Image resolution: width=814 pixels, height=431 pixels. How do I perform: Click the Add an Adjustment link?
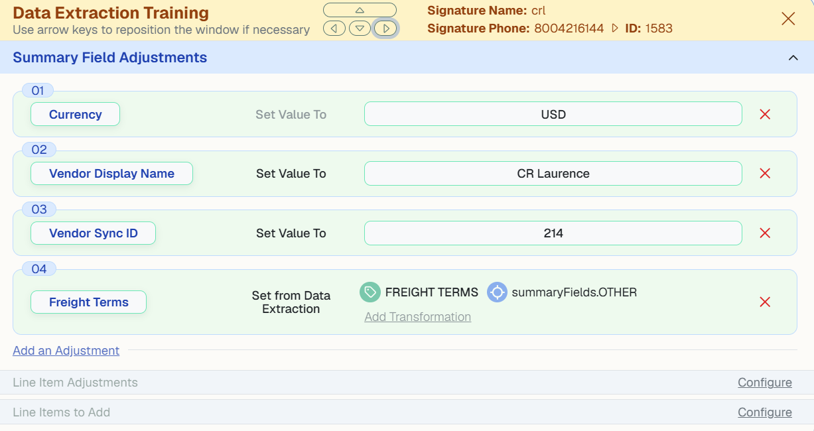[66, 351]
